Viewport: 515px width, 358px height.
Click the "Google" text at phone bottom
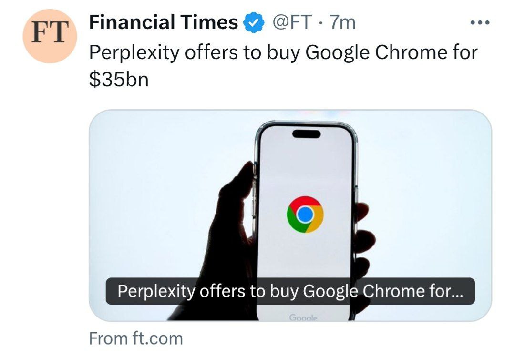point(303,317)
